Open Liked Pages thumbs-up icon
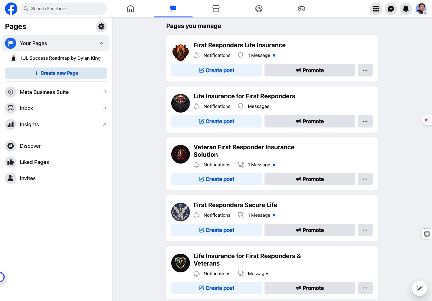432x301 pixels. [x=11, y=162]
